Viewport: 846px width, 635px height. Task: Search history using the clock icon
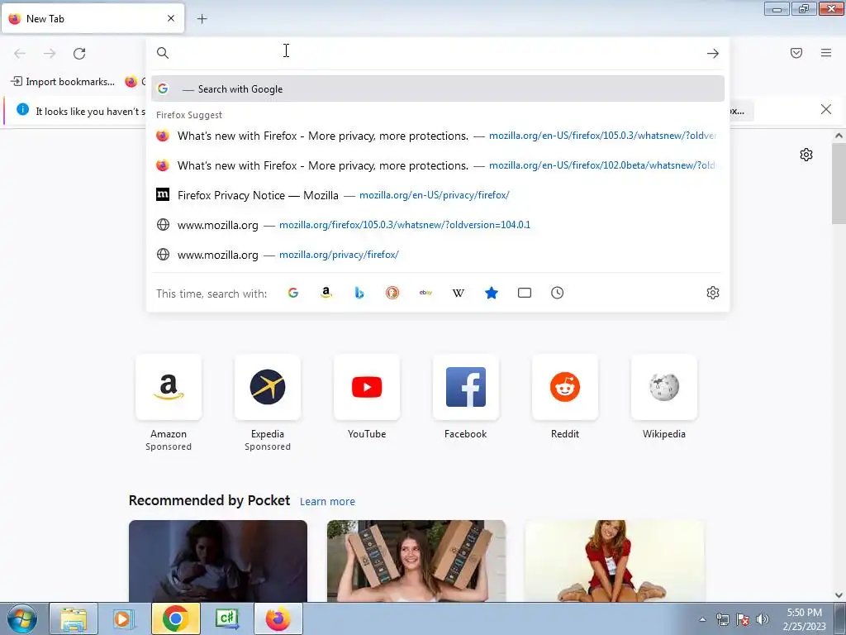[558, 293]
